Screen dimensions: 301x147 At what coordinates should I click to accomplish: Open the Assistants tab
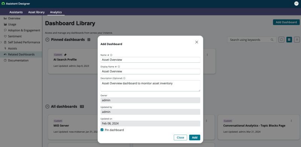pos(16,12)
